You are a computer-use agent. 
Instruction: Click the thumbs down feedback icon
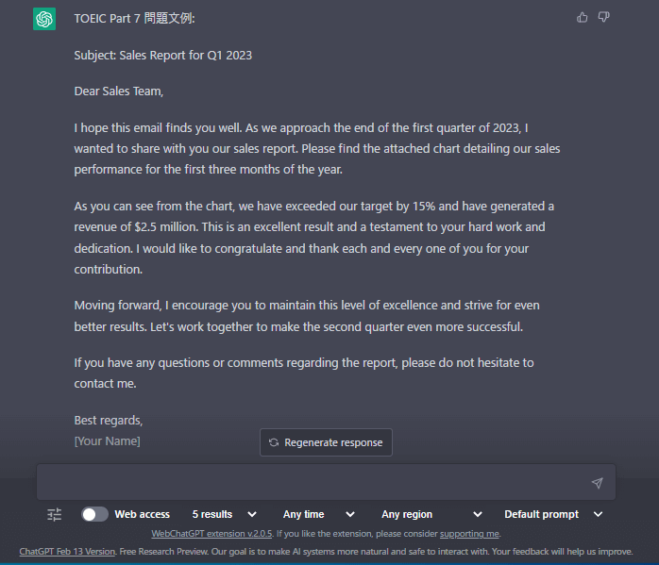(x=604, y=17)
